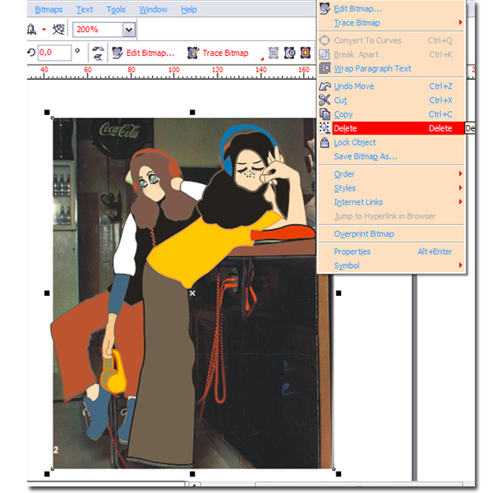The height and width of the screenshot is (493, 493).
Task: Expand the Symbol submenu
Action: tap(391, 265)
